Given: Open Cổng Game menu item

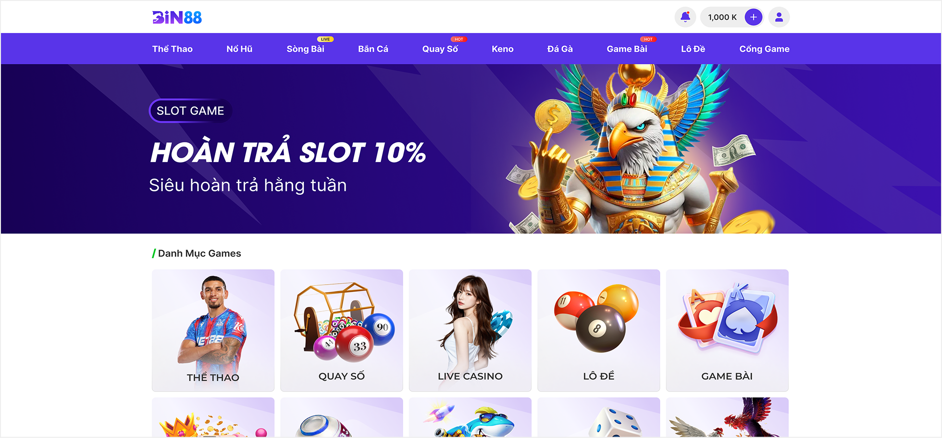Looking at the screenshot, I should pyautogui.click(x=764, y=49).
